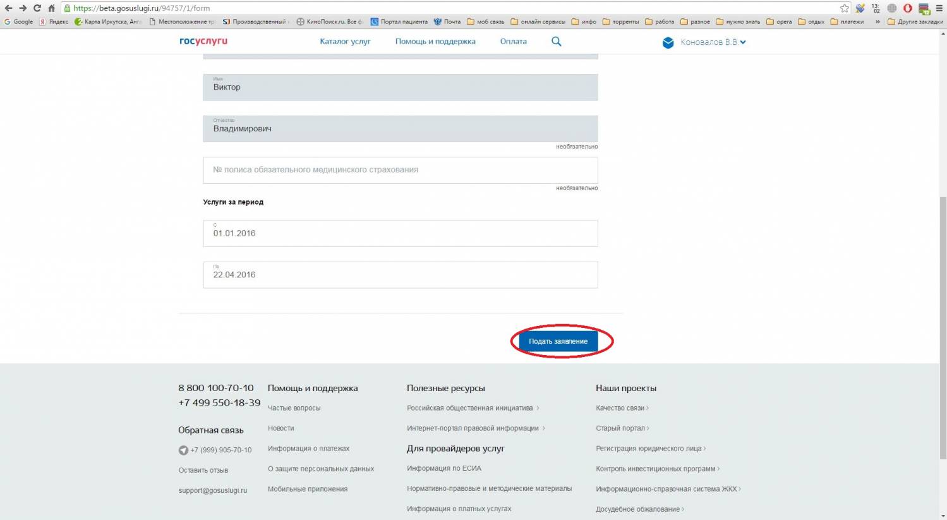Open Помощь и поддержка in top navigation
This screenshot has height=520, width=947.
point(435,42)
